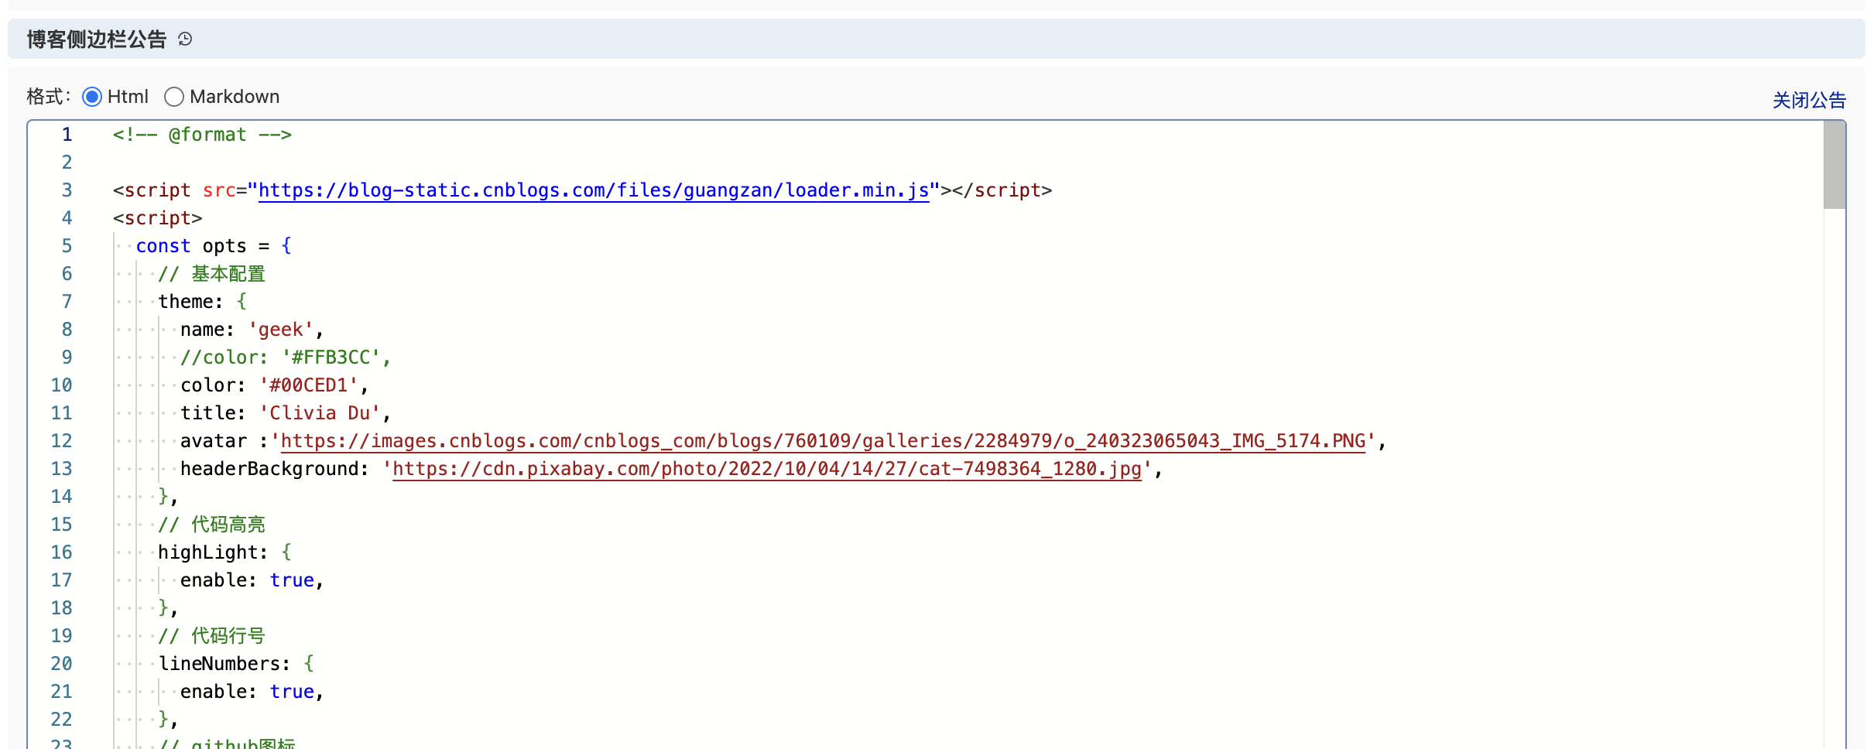Click the '// 代码行号' comment
Viewport: 1867px width, 749px height.
211,636
